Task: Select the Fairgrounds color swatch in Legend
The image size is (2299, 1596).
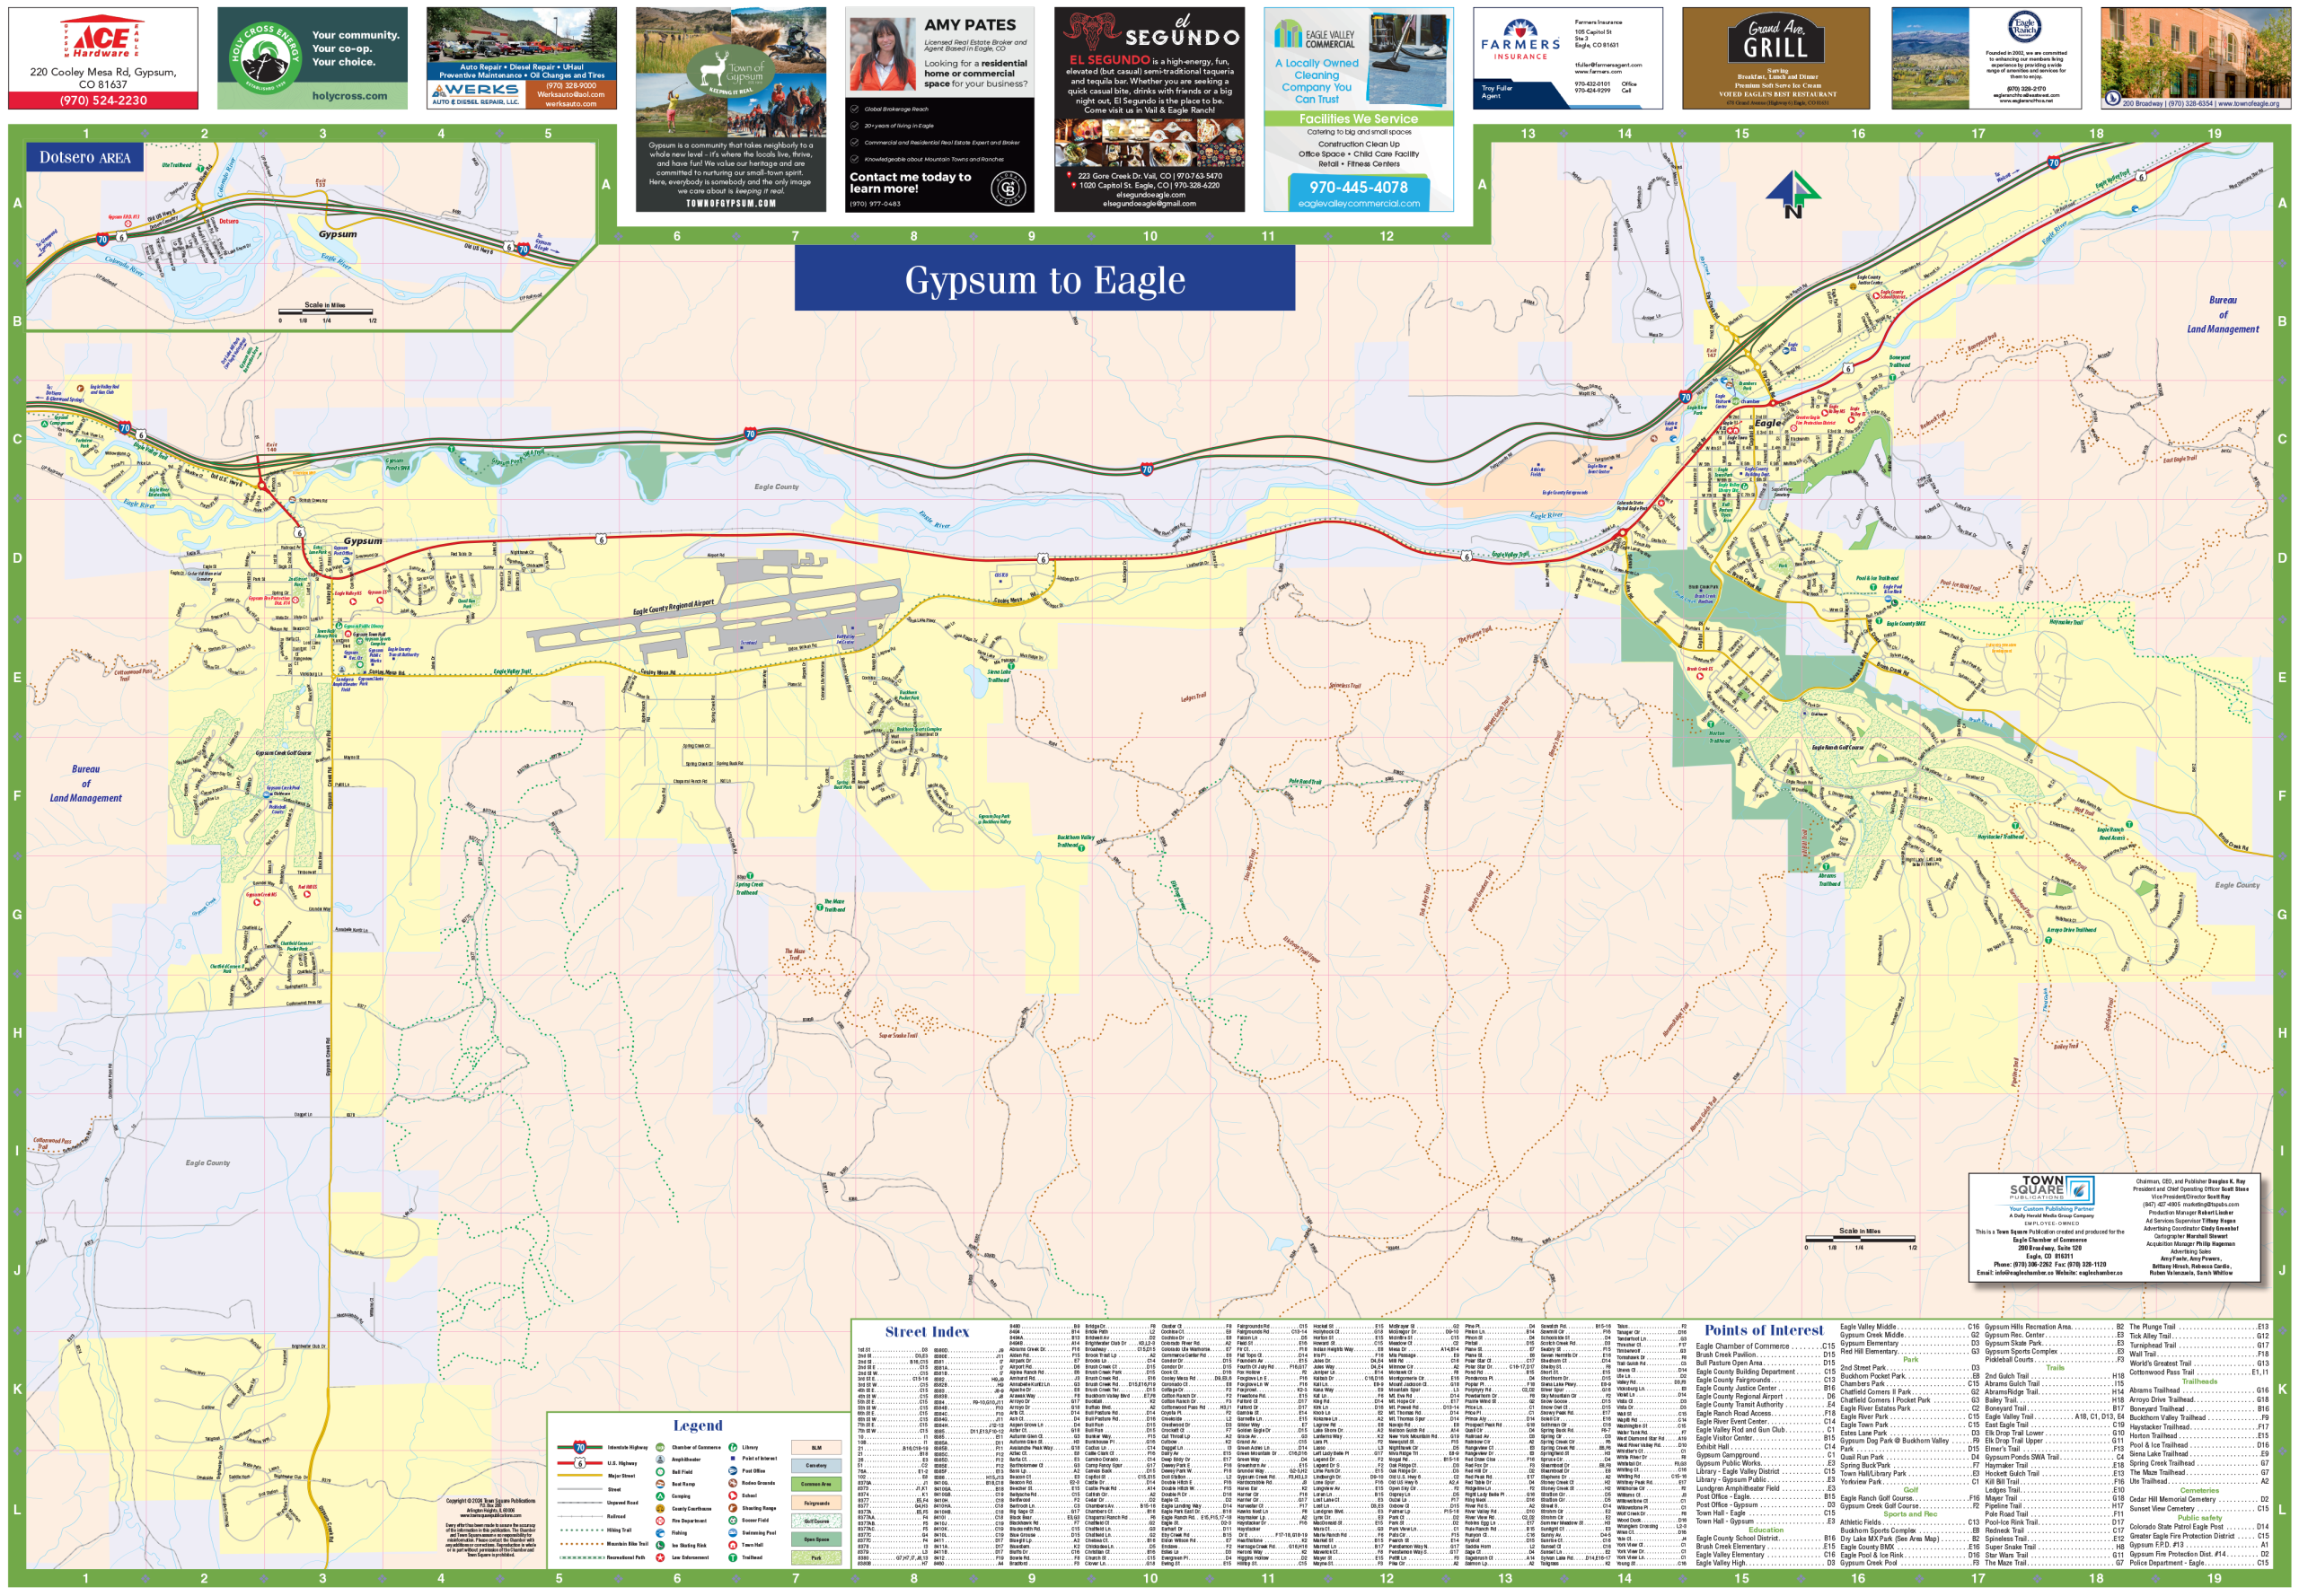Action: (x=817, y=1503)
